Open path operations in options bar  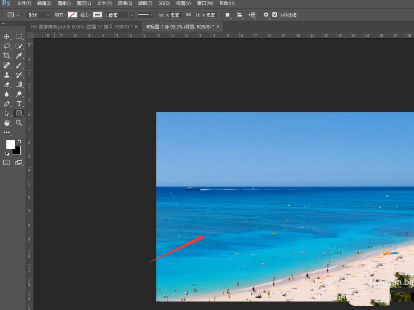[x=228, y=15]
